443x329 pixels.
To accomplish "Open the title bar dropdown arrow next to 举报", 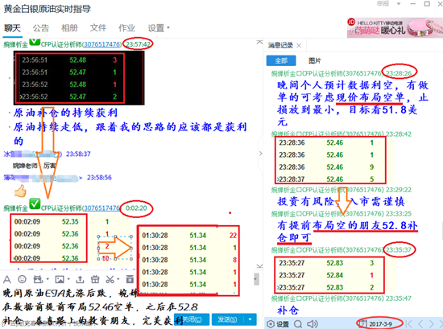I will click(399, 4).
